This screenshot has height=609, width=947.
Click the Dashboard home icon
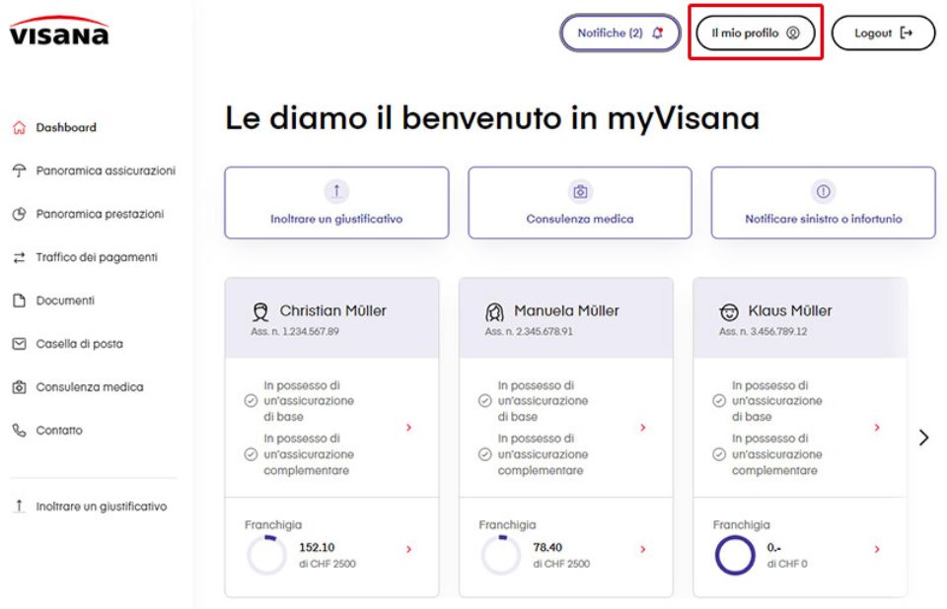pos(18,127)
